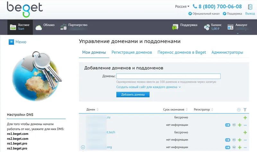Click the ns1.beget.pro DNS entry
257x152 pixels.
(17, 143)
